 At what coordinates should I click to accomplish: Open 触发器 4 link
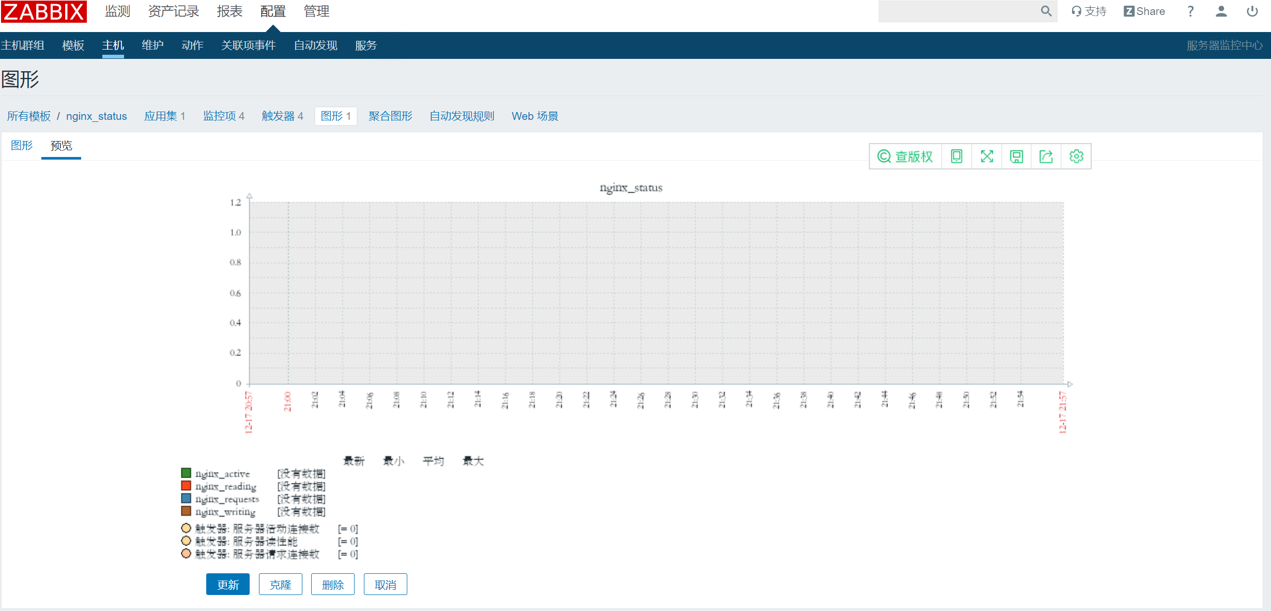[282, 116]
